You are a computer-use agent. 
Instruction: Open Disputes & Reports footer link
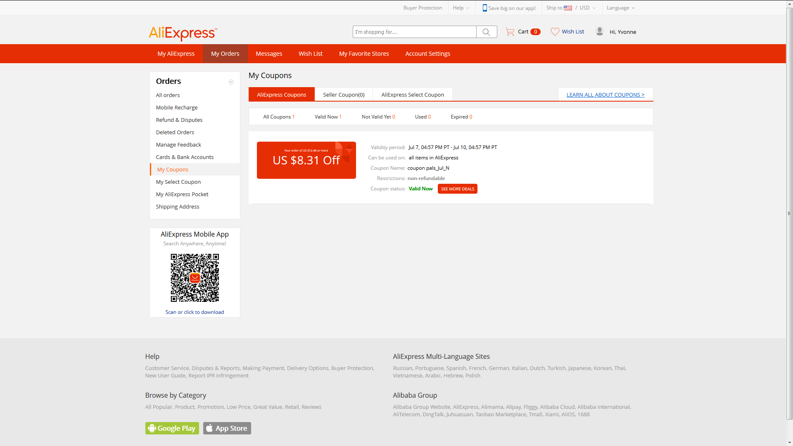tap(216, 368)
